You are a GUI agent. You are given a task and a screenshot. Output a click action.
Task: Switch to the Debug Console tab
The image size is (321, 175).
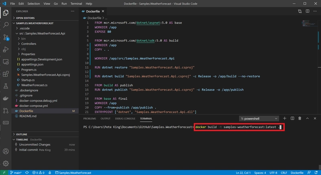(x=125, y=119)
